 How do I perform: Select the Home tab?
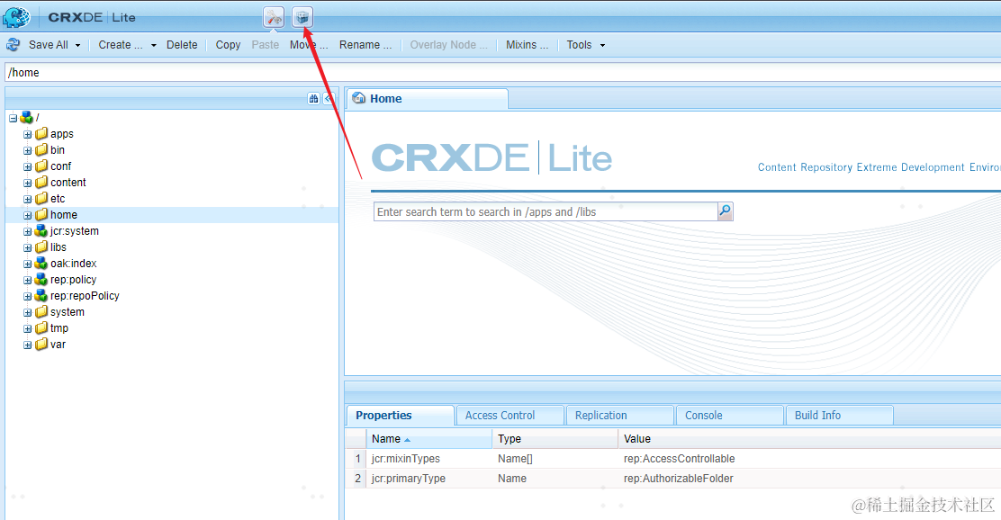[x=427, y=99]
